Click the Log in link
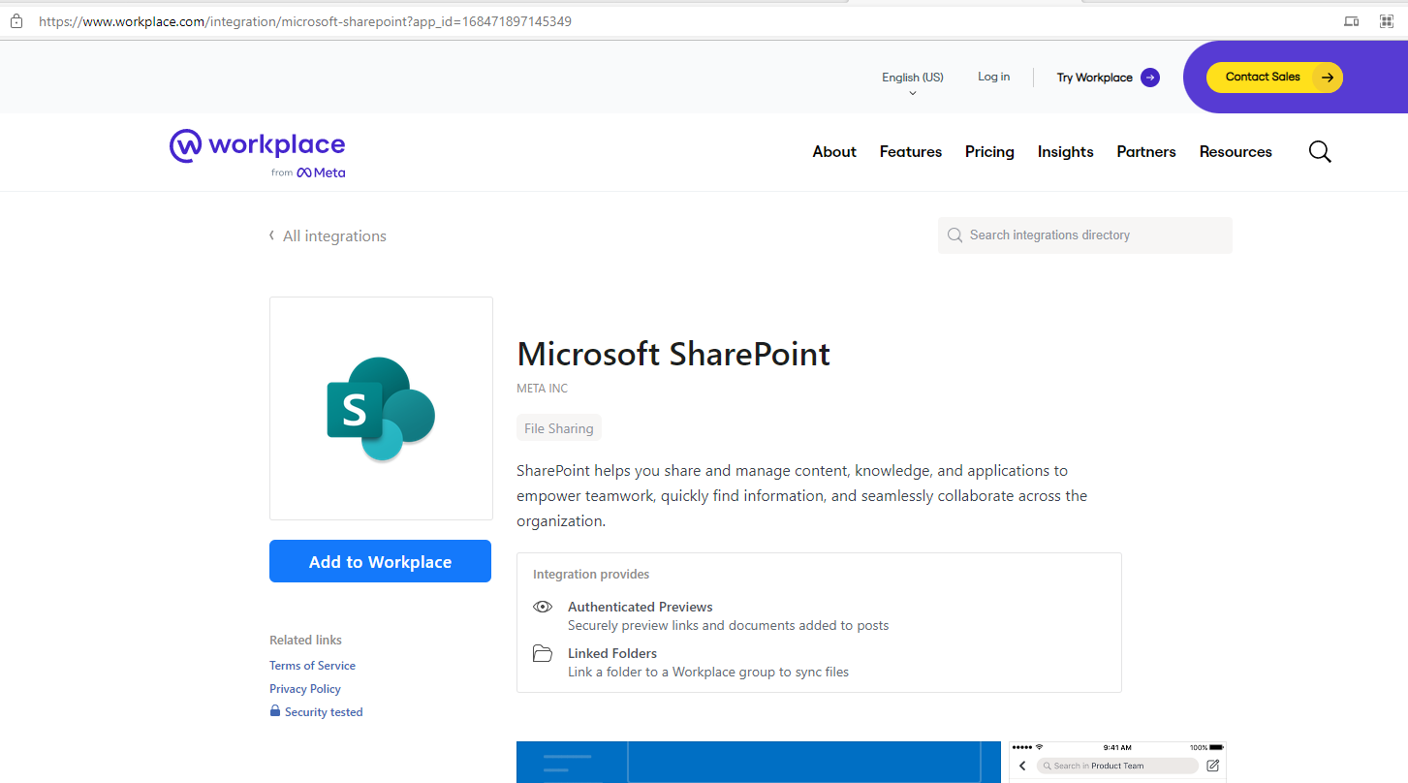The height and width of the screenshot is (783, 1408). click(993, 77)
